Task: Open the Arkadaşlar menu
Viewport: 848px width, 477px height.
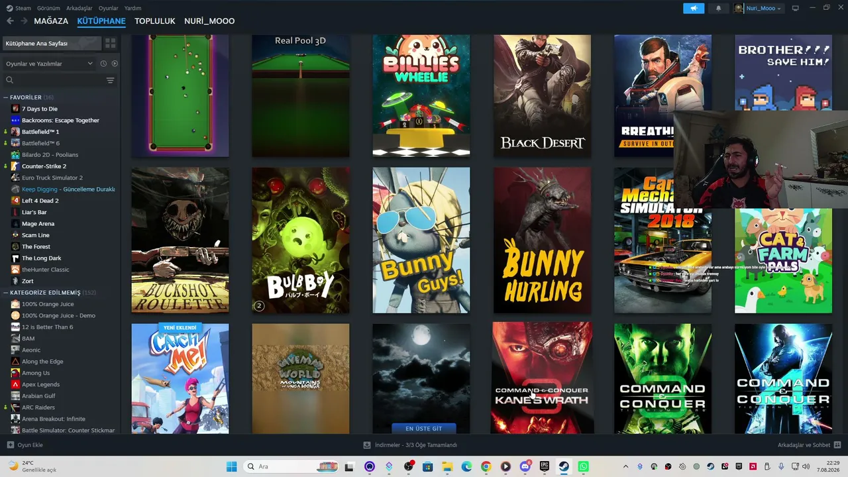Action: (x=79, y=8)
